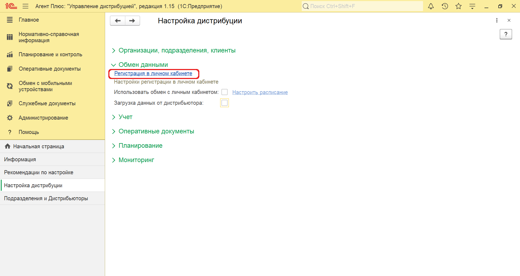Screen dimensions: 520x276
Task: Open the question mark help button
Action: [506, 34]
